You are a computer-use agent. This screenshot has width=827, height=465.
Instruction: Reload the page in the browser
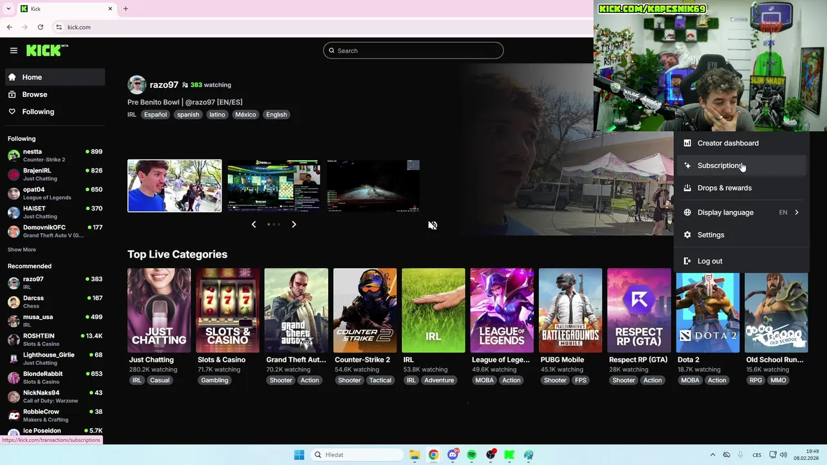pyautogui.click(x=40, y=27)
